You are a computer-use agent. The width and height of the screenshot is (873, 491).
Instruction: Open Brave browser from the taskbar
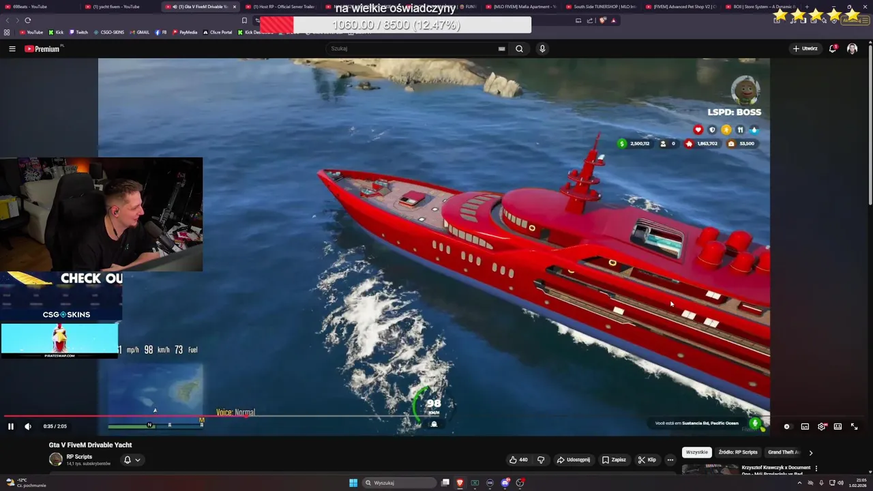pos(460,483)
